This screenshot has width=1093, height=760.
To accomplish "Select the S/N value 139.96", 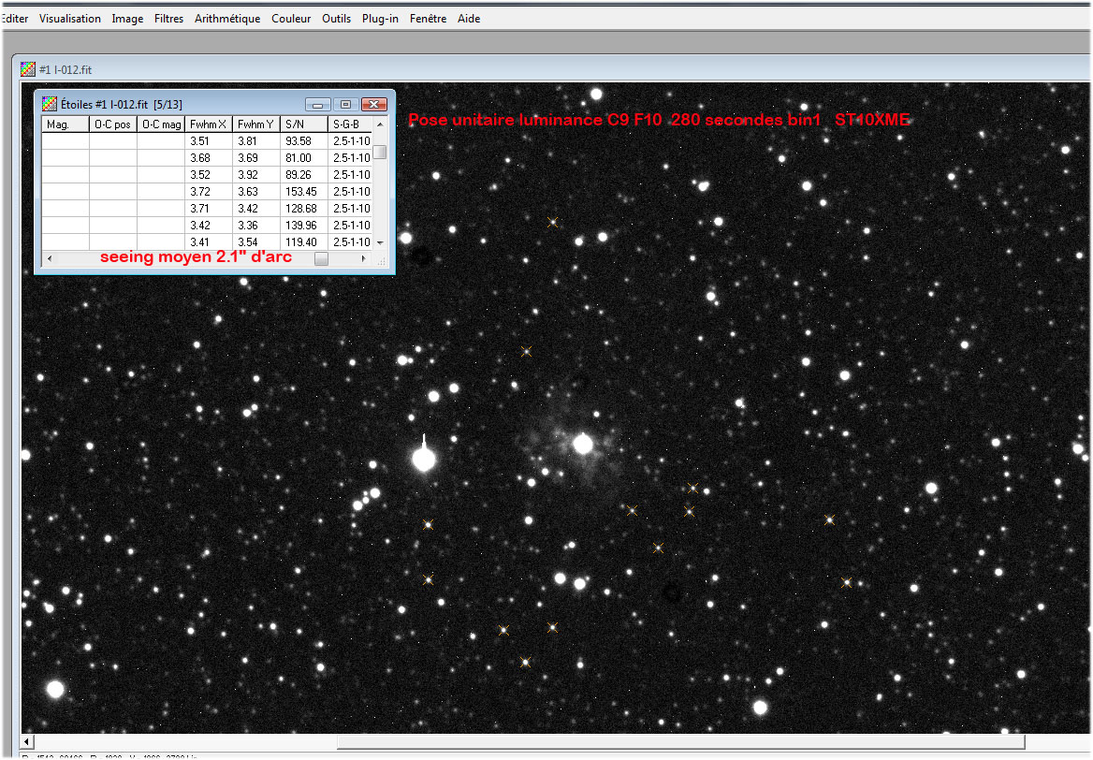I will click(301, 226).
